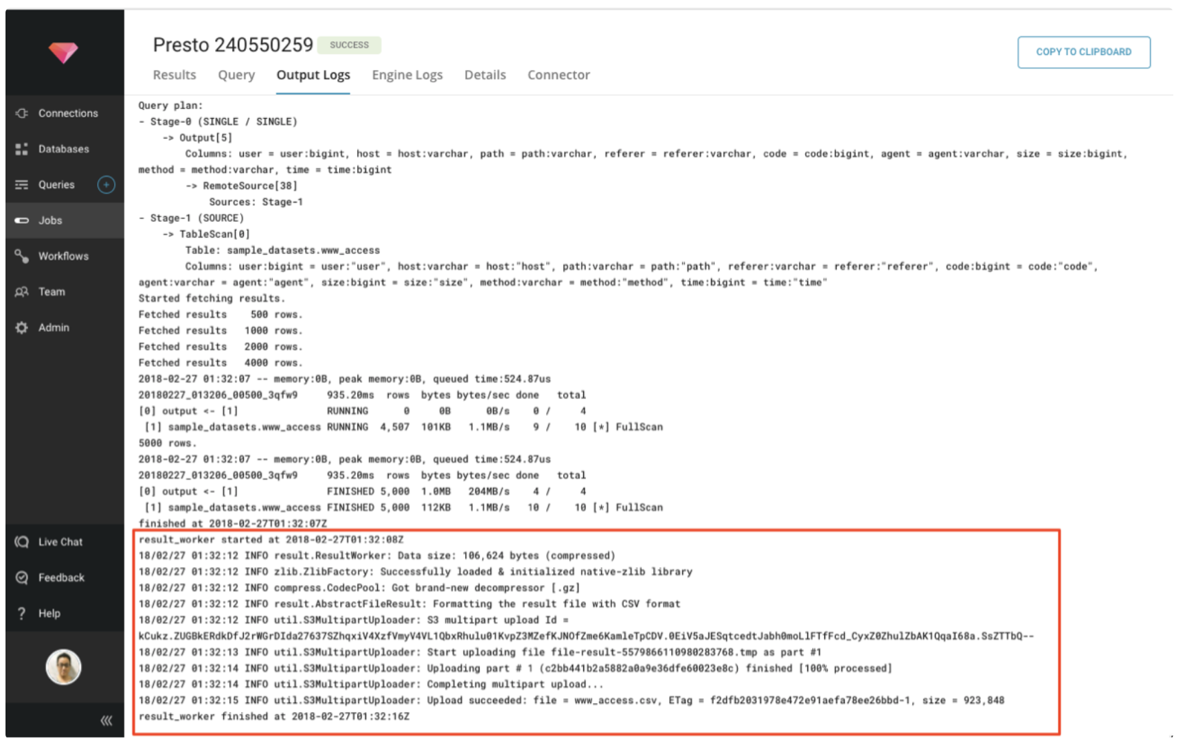Click the Workflows icon in sidebar
The height and width of the screenshot is (747, 1187).
(x=22, y=256)
